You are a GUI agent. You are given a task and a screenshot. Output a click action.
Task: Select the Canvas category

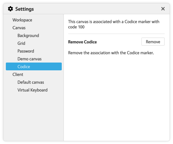(19, 28)
